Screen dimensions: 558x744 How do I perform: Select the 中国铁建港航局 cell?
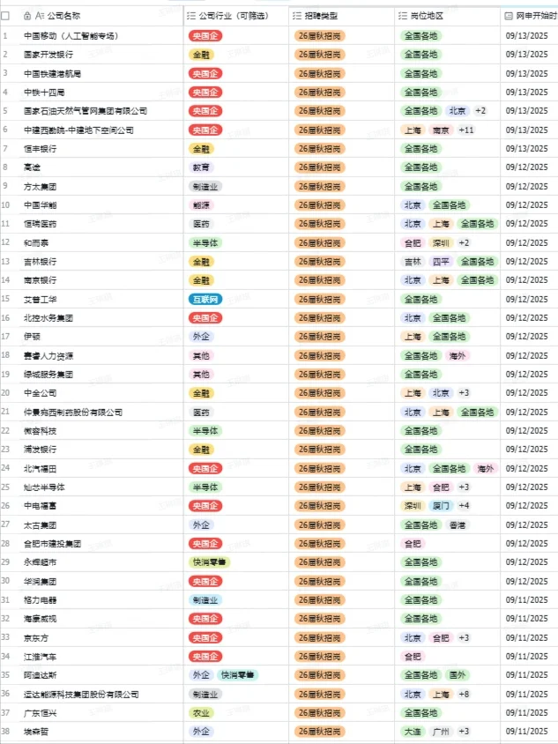point(103,73)
